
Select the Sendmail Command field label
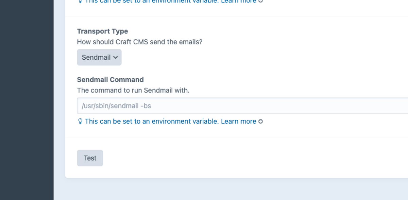coord(110,80)
